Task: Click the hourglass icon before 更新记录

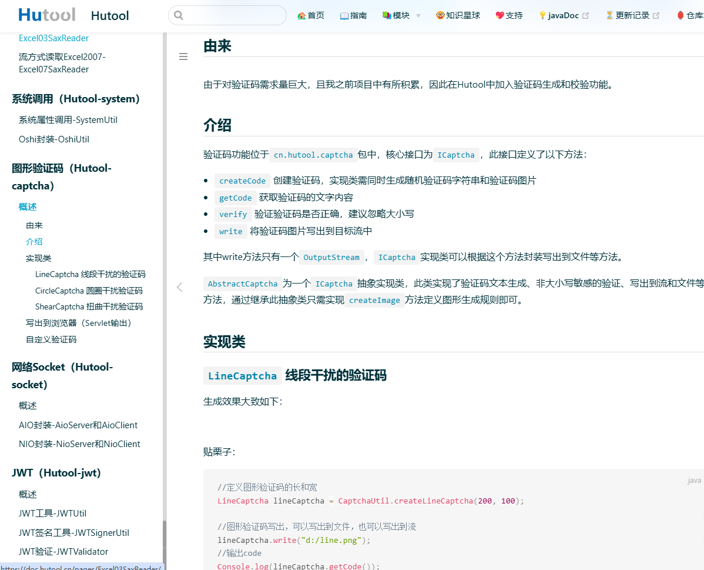Action: click(610, 16)
